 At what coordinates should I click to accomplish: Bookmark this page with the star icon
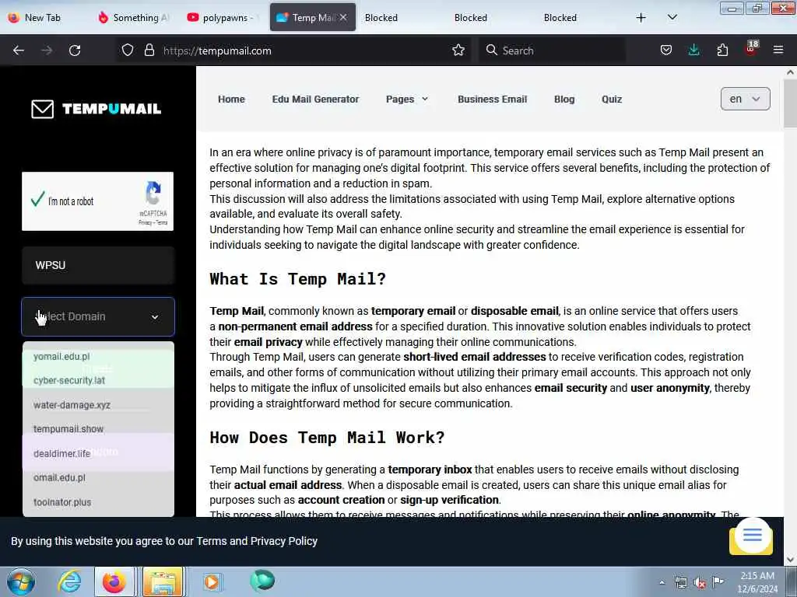pyautogui.click(x=458, y=51)
